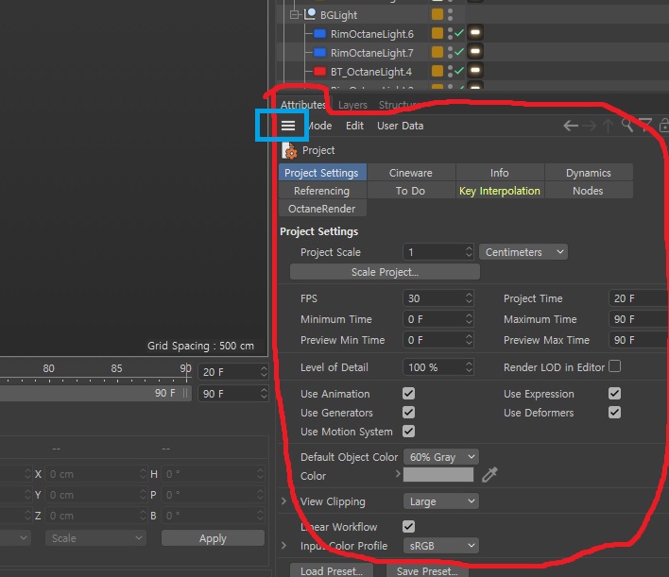This screenshot has height=577, width=669.
Task: Expand the View Clipping section
Action: tap(283, 501)
